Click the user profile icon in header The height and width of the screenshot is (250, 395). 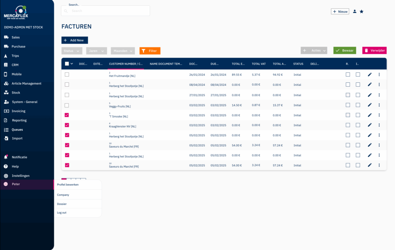(354, 12)
